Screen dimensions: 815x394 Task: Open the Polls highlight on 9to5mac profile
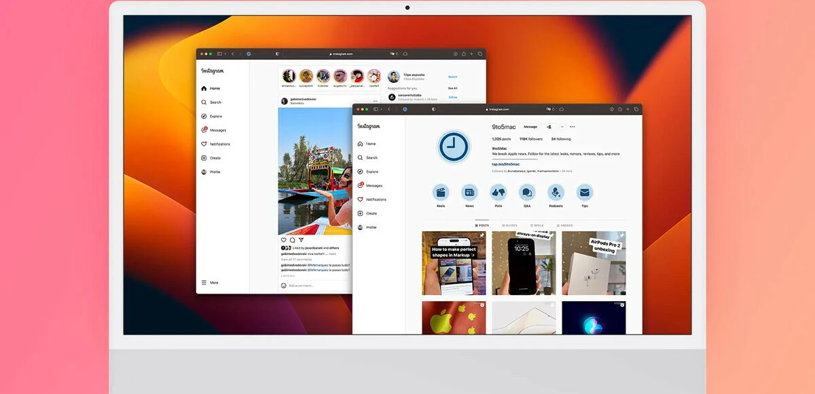499,193
